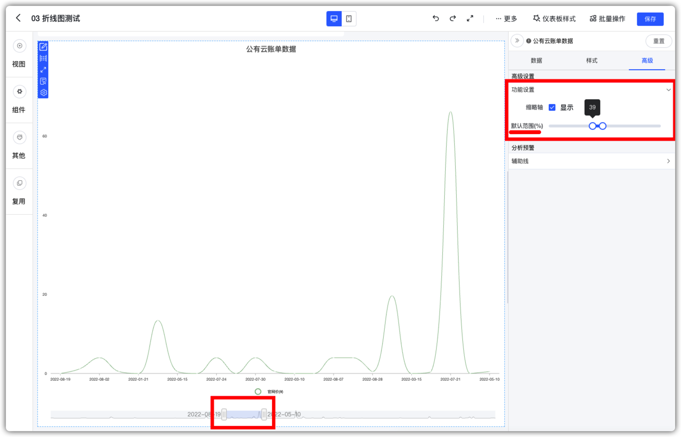Click the 保存 button

pos(650,19)
